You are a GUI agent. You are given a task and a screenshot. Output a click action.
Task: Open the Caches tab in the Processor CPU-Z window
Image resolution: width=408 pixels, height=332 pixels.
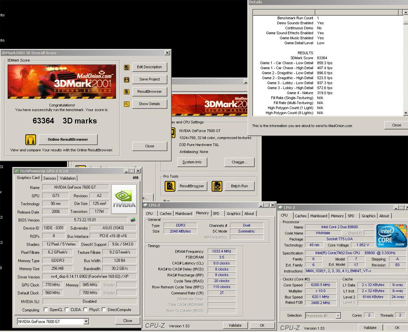300,216
